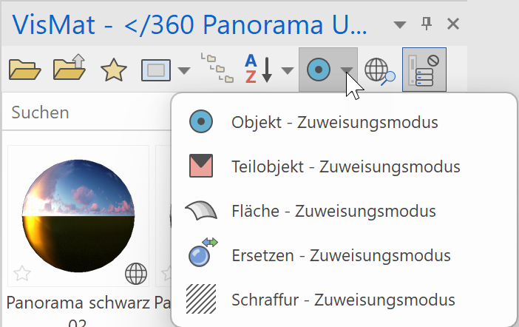Show favorites with the star toolbar icon
The width and height of the screenshot is (519, 327).
(114, 70)
